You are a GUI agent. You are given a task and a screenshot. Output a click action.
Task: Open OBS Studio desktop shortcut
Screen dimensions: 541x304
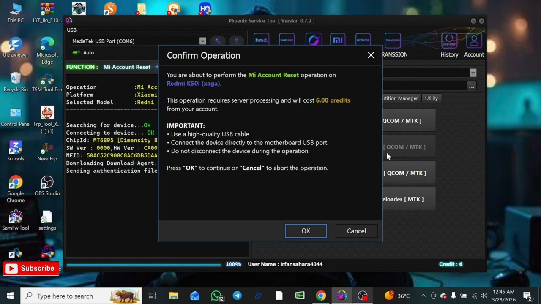click(x=47, y=186)
